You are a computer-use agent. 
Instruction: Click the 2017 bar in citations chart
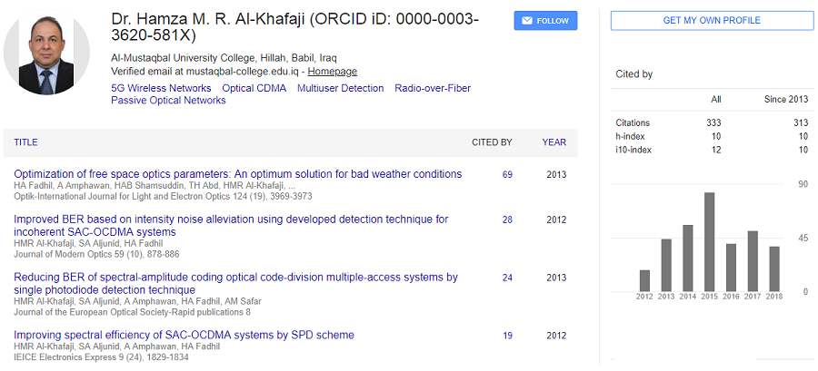[753, 261]
